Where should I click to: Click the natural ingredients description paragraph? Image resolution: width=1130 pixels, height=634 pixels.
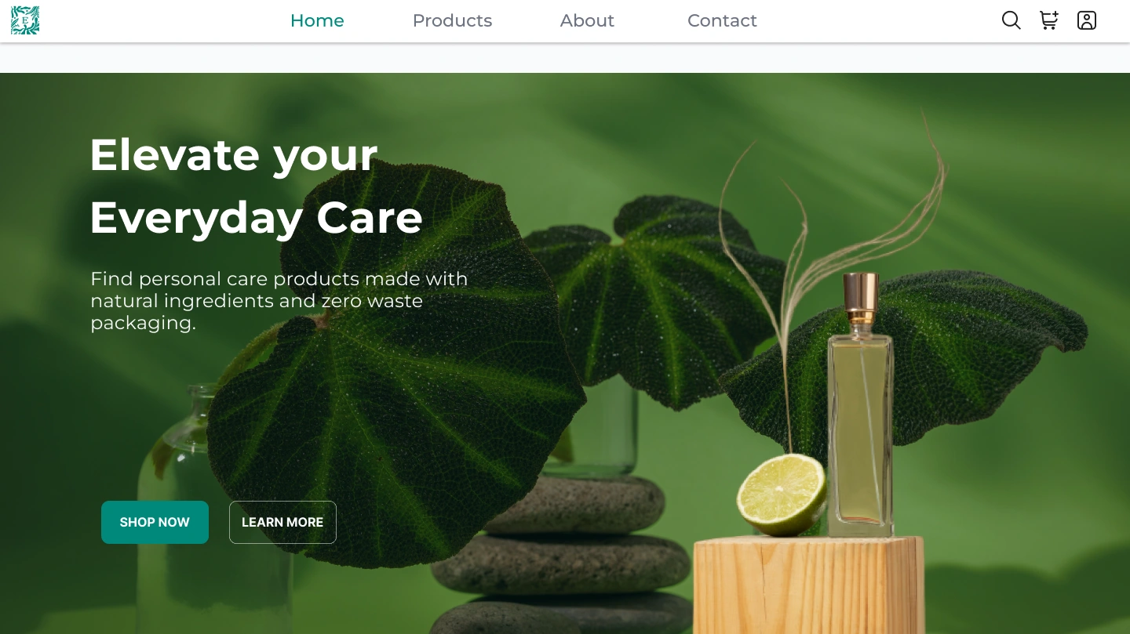pyautogui.click(x=279, y=301)
